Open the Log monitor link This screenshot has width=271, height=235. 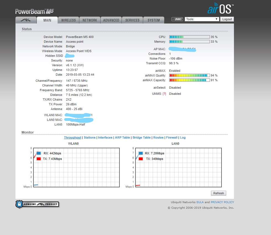point(183,137)
